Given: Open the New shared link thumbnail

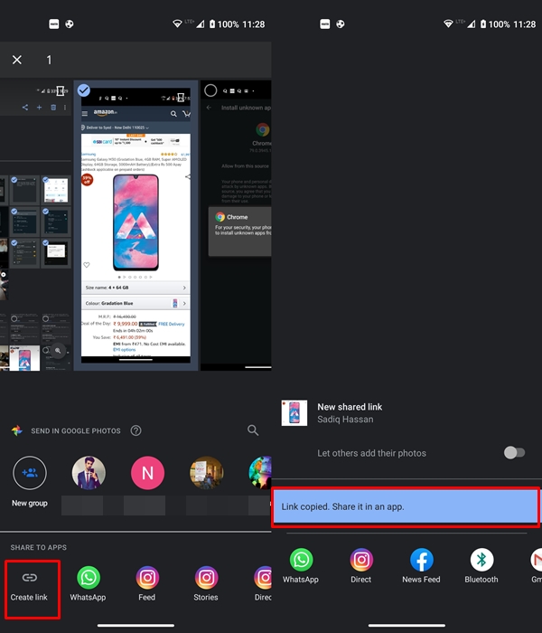Looking at the screenshot, I should (x=294, y=412).
